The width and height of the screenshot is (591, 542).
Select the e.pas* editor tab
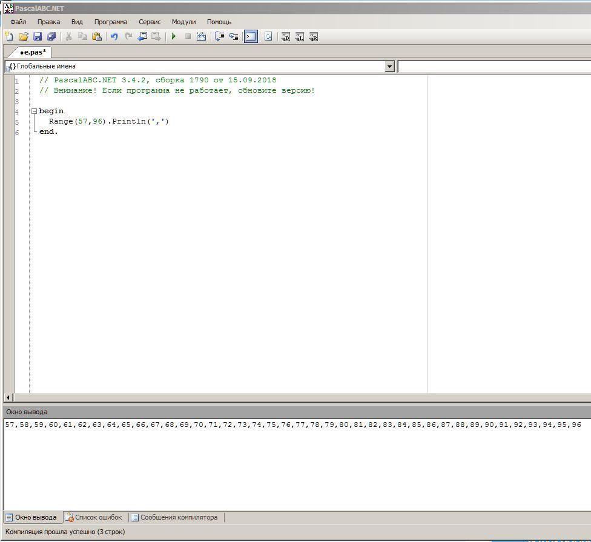[33, 52]
